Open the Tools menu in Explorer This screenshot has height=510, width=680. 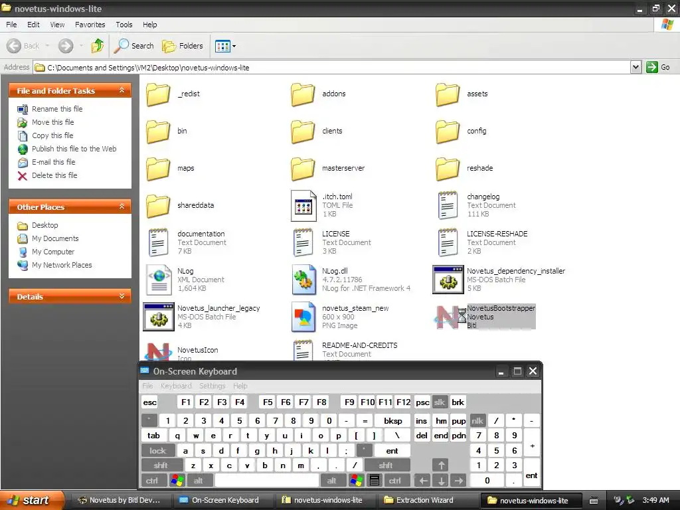point(124,25)
